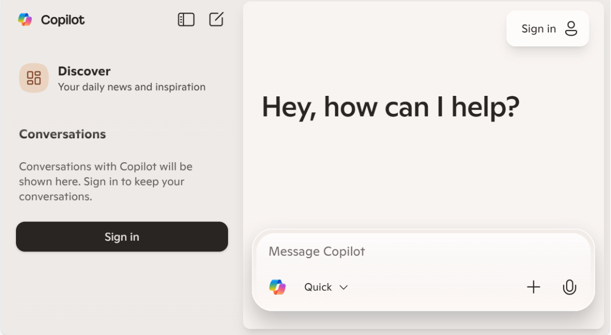The height and width of the screenshot is (335, 611).
Task: Click "Conversations with Copilot will be shown here" text
Action: (106, 167)
